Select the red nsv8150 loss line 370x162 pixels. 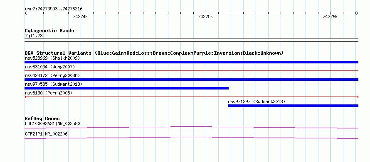(192, 97)
